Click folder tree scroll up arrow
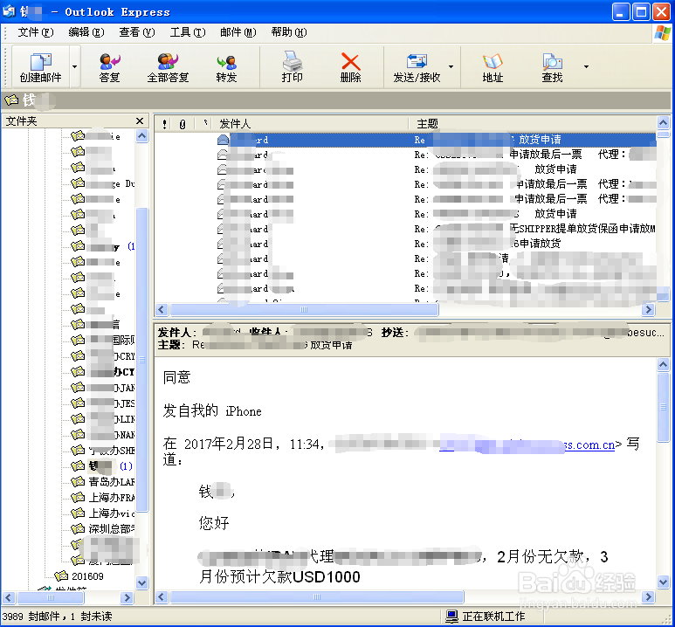The image size is (675, 627). 141,136
